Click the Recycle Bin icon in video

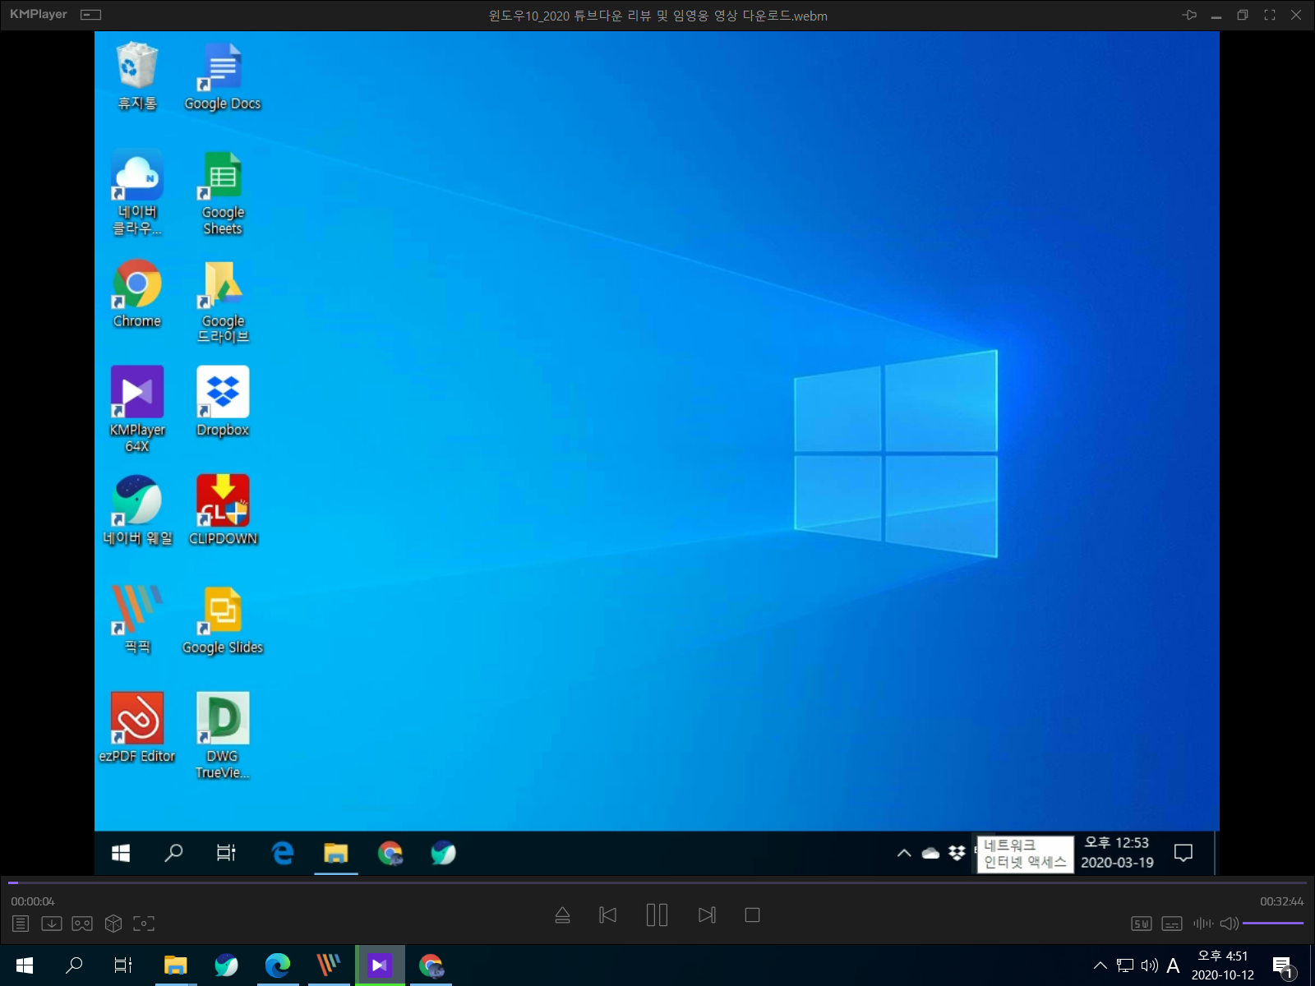[x=137, y=76]
